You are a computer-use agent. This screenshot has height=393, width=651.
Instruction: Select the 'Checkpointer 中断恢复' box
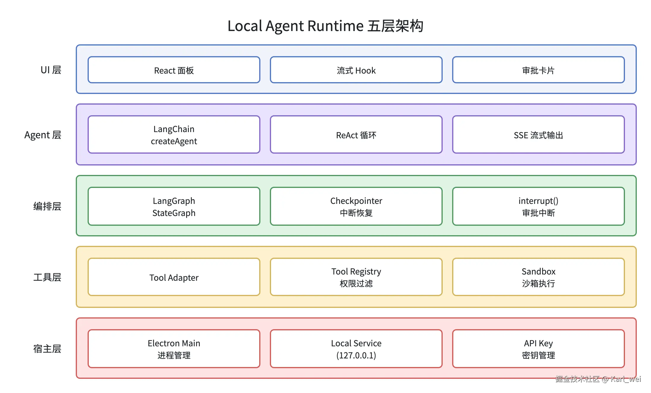pos(356,206)
